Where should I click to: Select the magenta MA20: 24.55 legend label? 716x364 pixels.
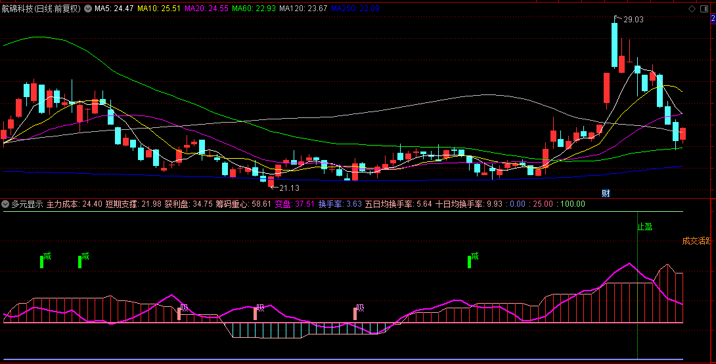(x=206, y=9)
